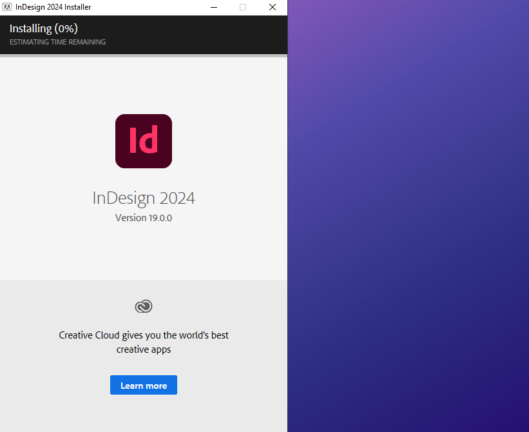Click the Creative Cloud emblem above the promo text

point(143,306)
